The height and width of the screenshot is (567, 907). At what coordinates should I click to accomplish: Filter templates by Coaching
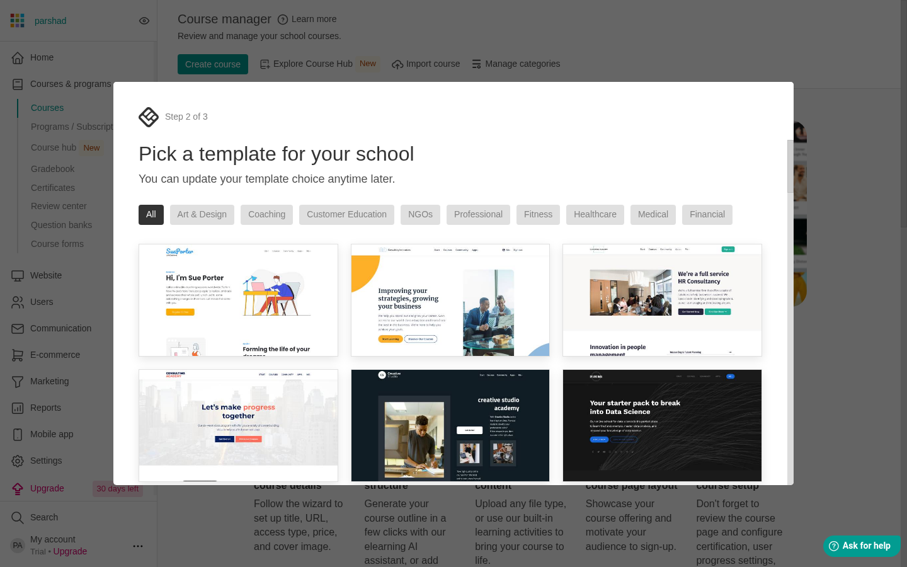(267, 215)
